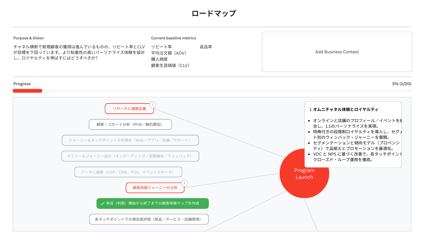Screen dimensions: 424x238
Task: Click the オムニチャネル体験とロイヤルティ card title
Action: point(345,109)
